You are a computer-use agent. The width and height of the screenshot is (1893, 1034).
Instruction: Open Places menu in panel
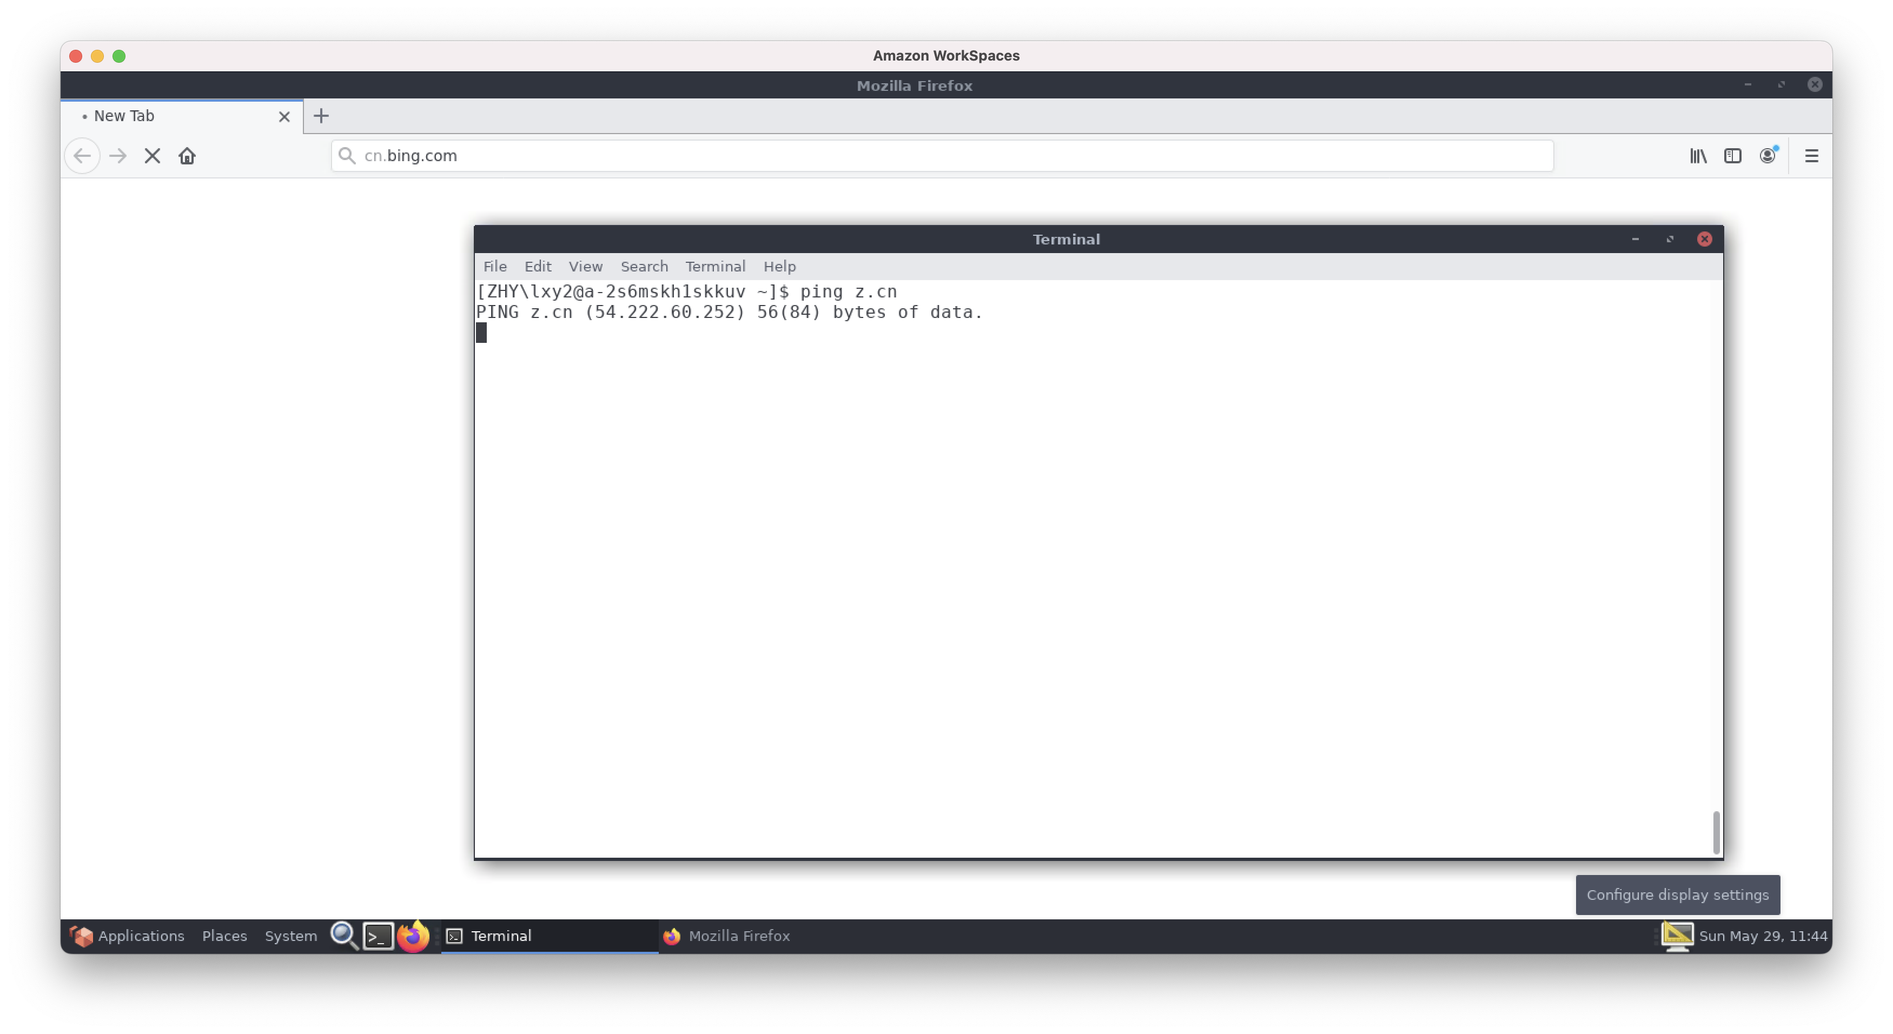(224, 936)
